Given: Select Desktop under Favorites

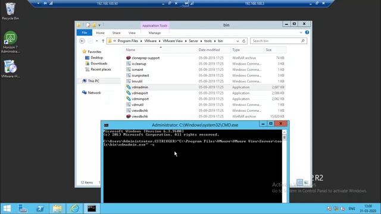Looking at the screenshot, I should coord(96,58).
